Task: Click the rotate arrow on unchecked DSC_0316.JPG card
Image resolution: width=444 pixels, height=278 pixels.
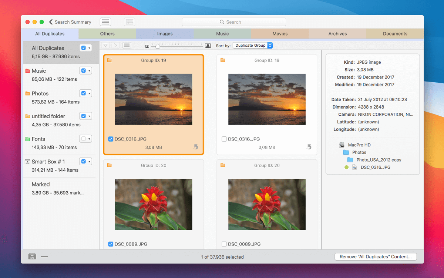Action: pos(309,147)
